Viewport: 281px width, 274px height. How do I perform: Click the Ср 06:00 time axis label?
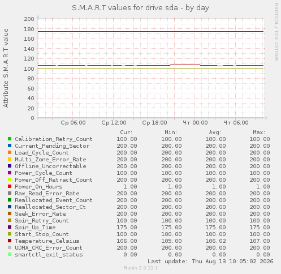click(x=73, y=123)
